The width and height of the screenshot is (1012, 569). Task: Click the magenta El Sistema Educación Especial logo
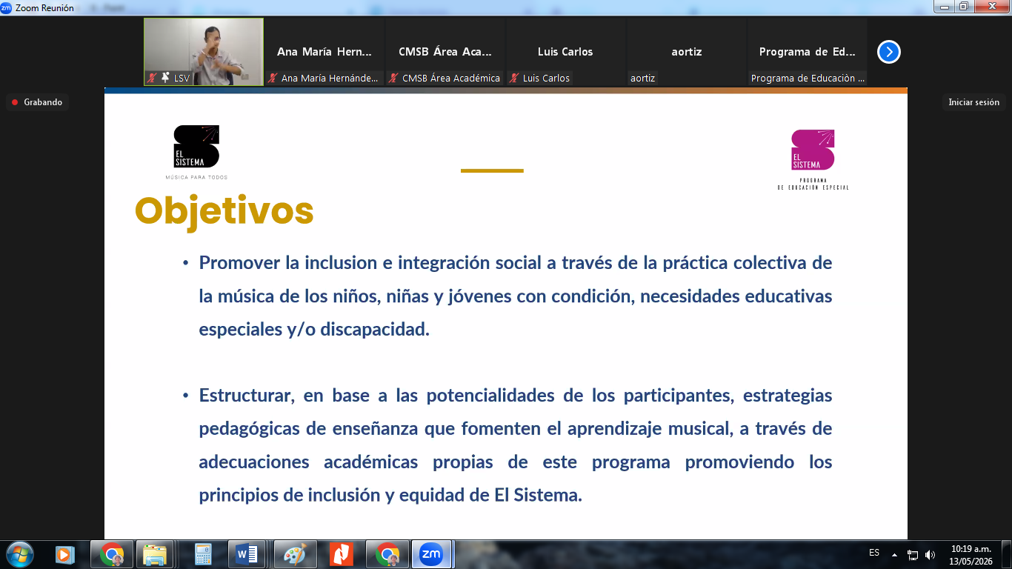tap(813, 159)
